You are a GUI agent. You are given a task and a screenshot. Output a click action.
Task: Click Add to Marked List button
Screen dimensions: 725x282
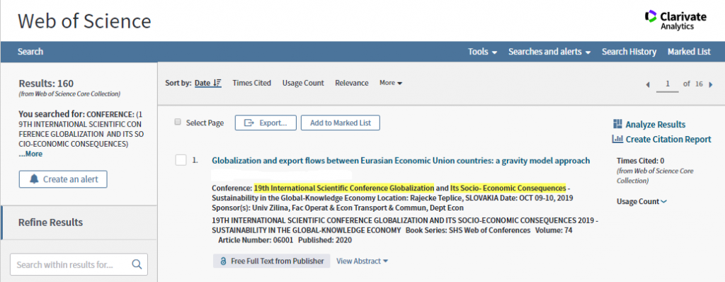(x=341, y=123)
